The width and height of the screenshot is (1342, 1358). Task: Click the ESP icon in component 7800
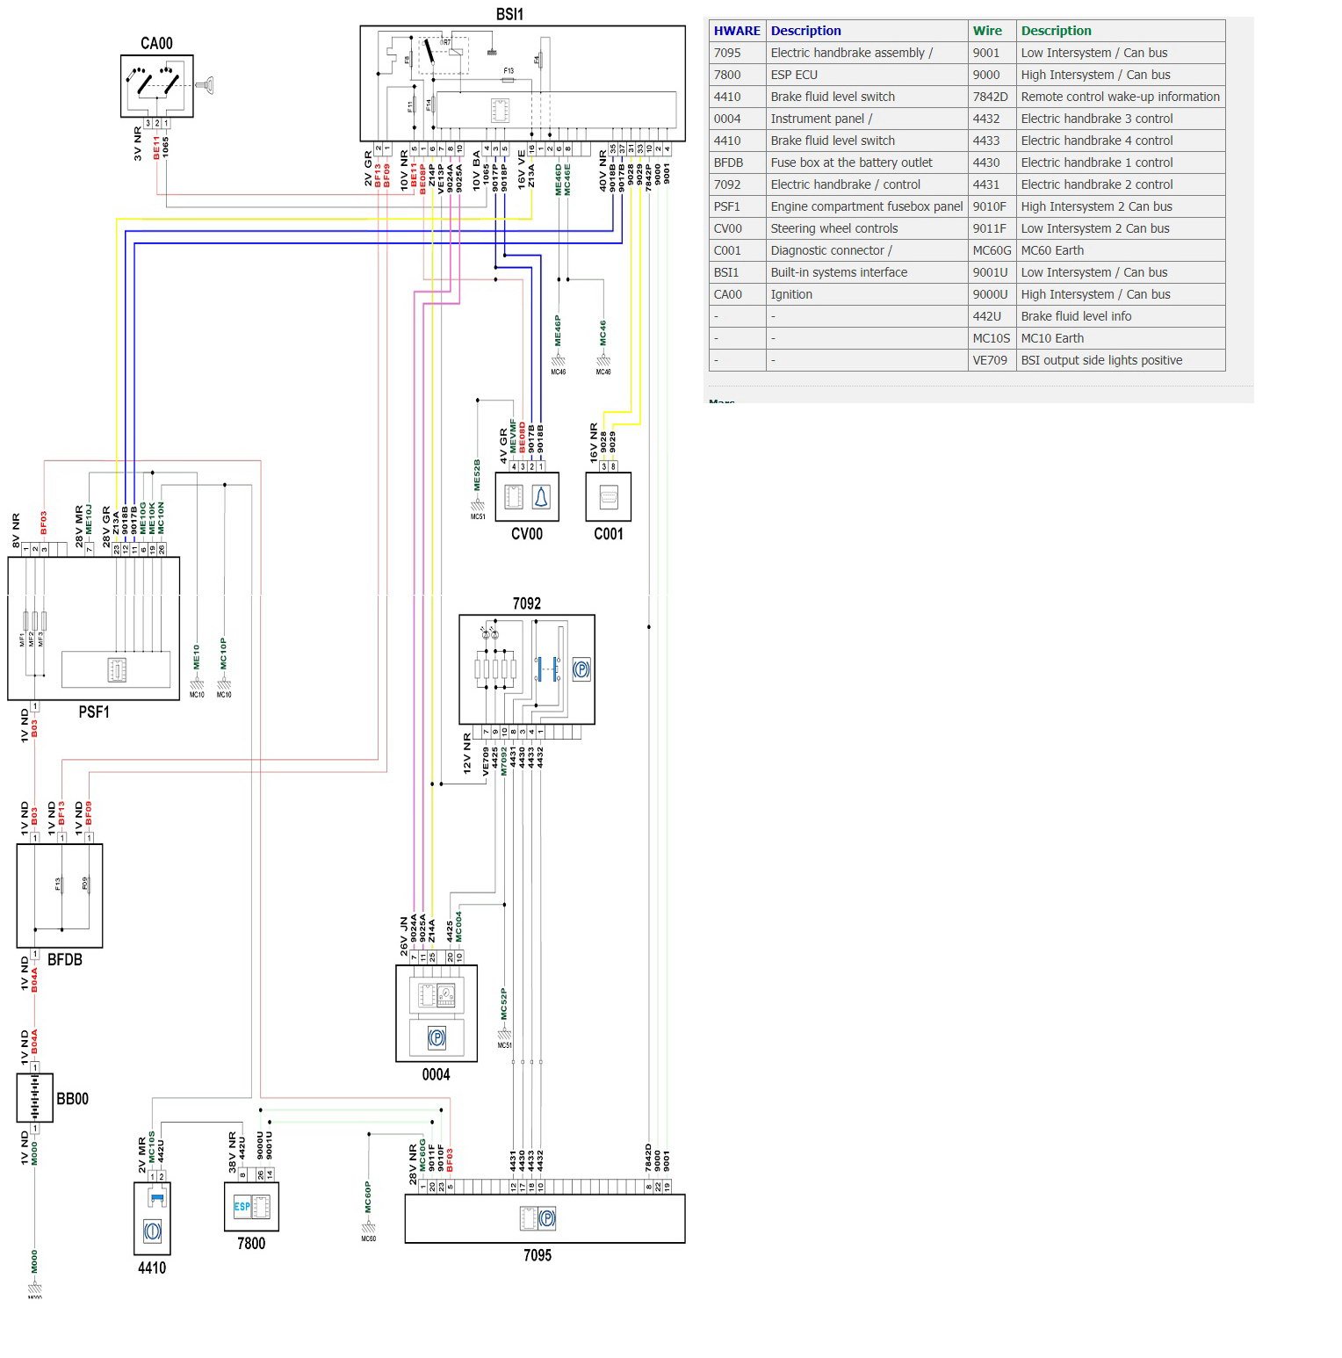(x=242, y=1206)
